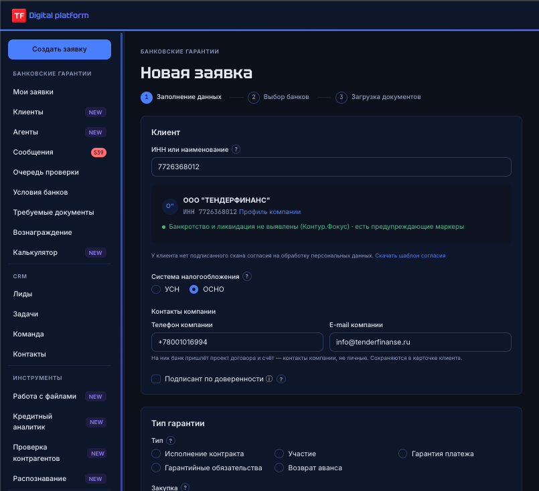
Task: Open help icon next to ИНН или наименование
Action: click(236, 149)
